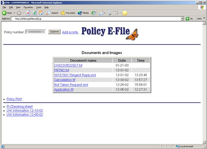Image resolution: width=207 pixels, height=149 pixels.
Task: Open CHECK0522927.txt document
Action: pos(68,65)
